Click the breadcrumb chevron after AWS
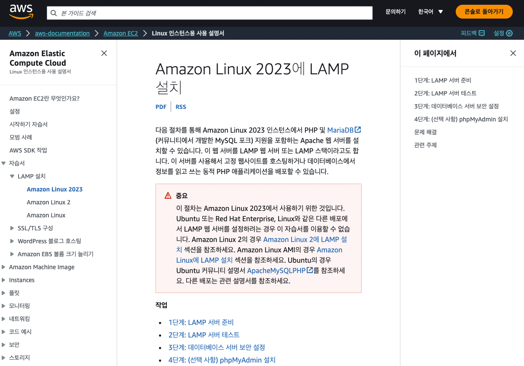 pyautogui.click(x=28, y=33)
